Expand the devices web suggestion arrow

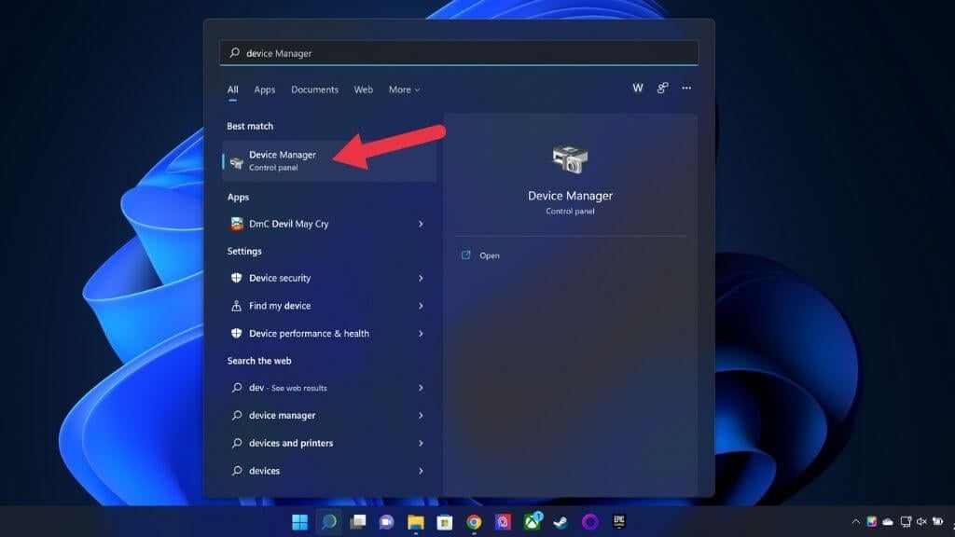pyautogui.click(x=421, y=471)
